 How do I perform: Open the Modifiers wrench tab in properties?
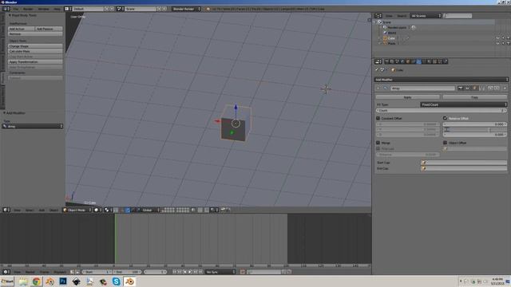tap(418, 61)
